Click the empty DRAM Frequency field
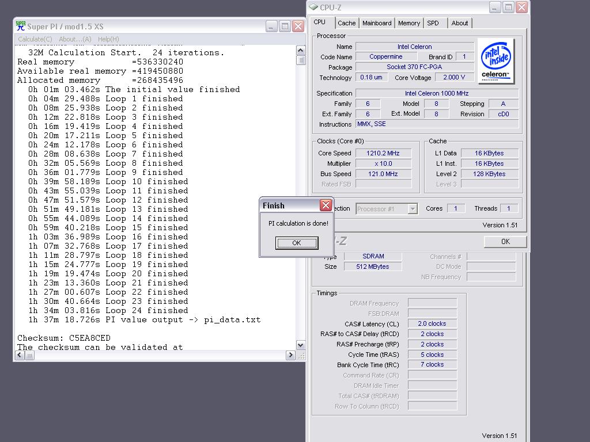Screen dimensions: 590x442 [432, 303]
